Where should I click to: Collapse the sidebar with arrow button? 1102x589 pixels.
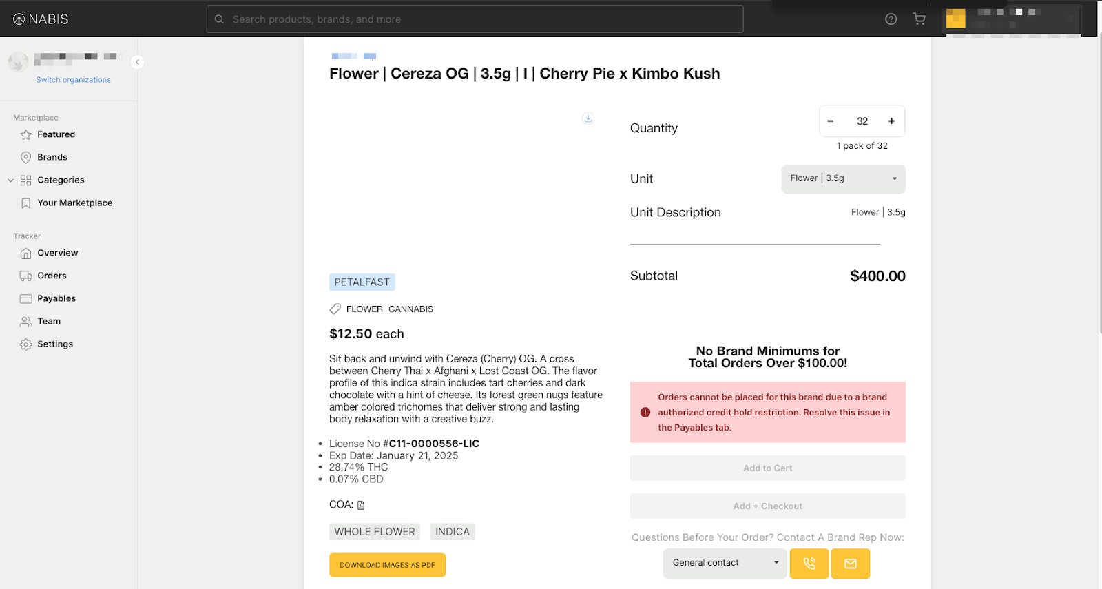click(x=138, y=62)
